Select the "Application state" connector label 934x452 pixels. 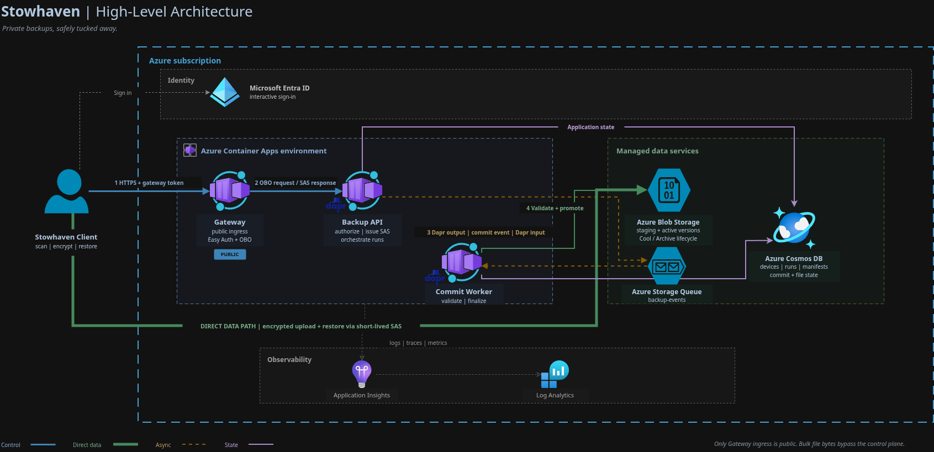(590, 127)
